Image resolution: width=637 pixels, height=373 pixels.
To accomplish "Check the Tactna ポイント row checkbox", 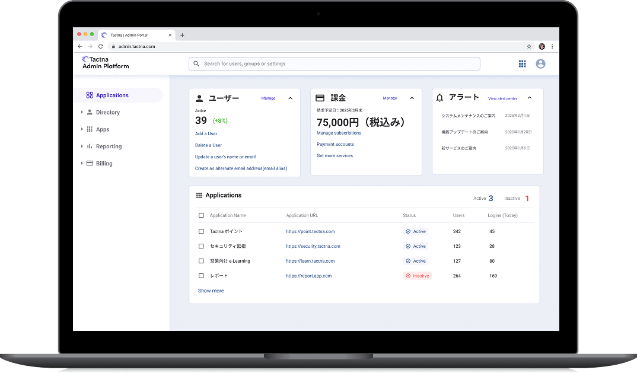I will (x=201, y=231).
